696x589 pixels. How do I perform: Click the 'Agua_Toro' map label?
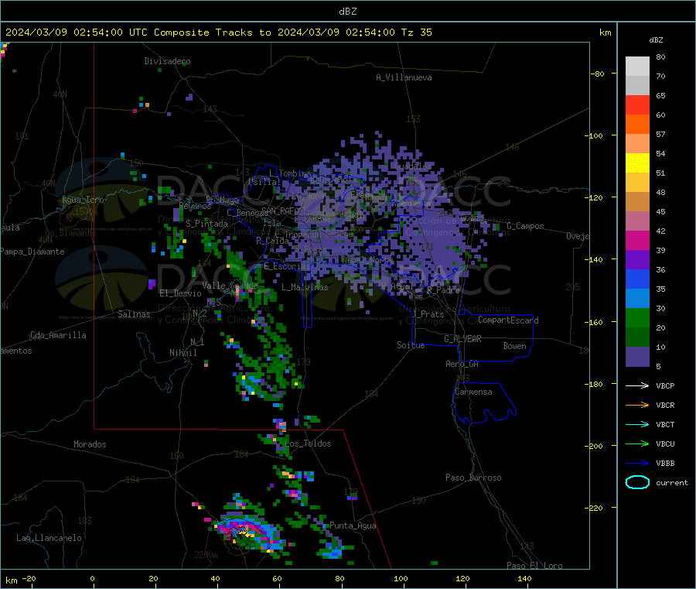83,200
